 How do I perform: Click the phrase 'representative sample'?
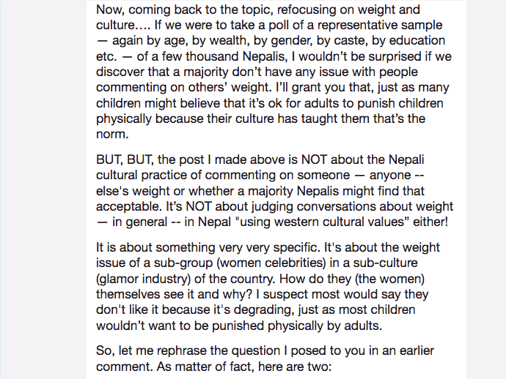(x=380, y=26)
